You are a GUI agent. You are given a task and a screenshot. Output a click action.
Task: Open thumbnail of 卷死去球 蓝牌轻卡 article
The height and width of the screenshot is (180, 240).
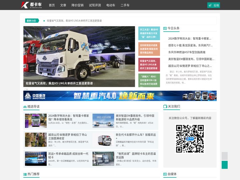coord(103,159)
